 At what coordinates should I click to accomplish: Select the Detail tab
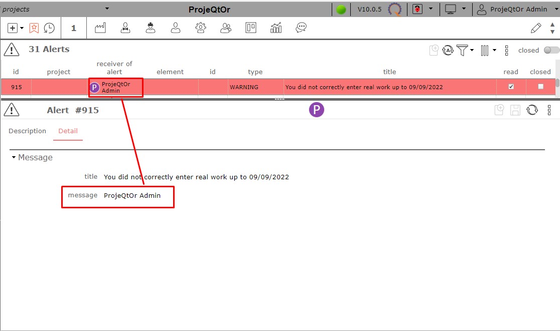(68, 131)
